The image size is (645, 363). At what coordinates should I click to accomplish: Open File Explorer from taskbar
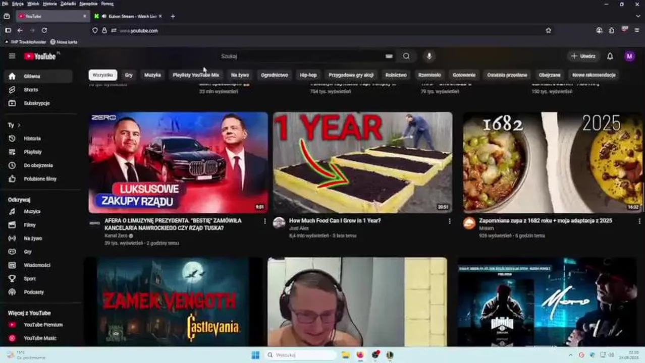(x=345, y=354)
